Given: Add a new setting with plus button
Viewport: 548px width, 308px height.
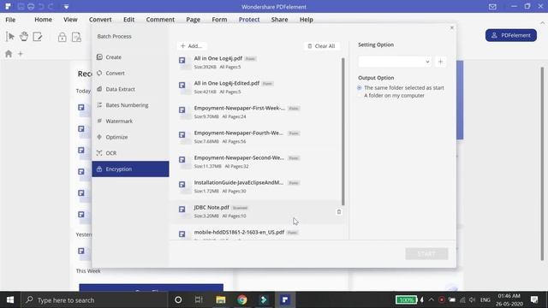Looking at the screenshot, I should coord(440,62).
